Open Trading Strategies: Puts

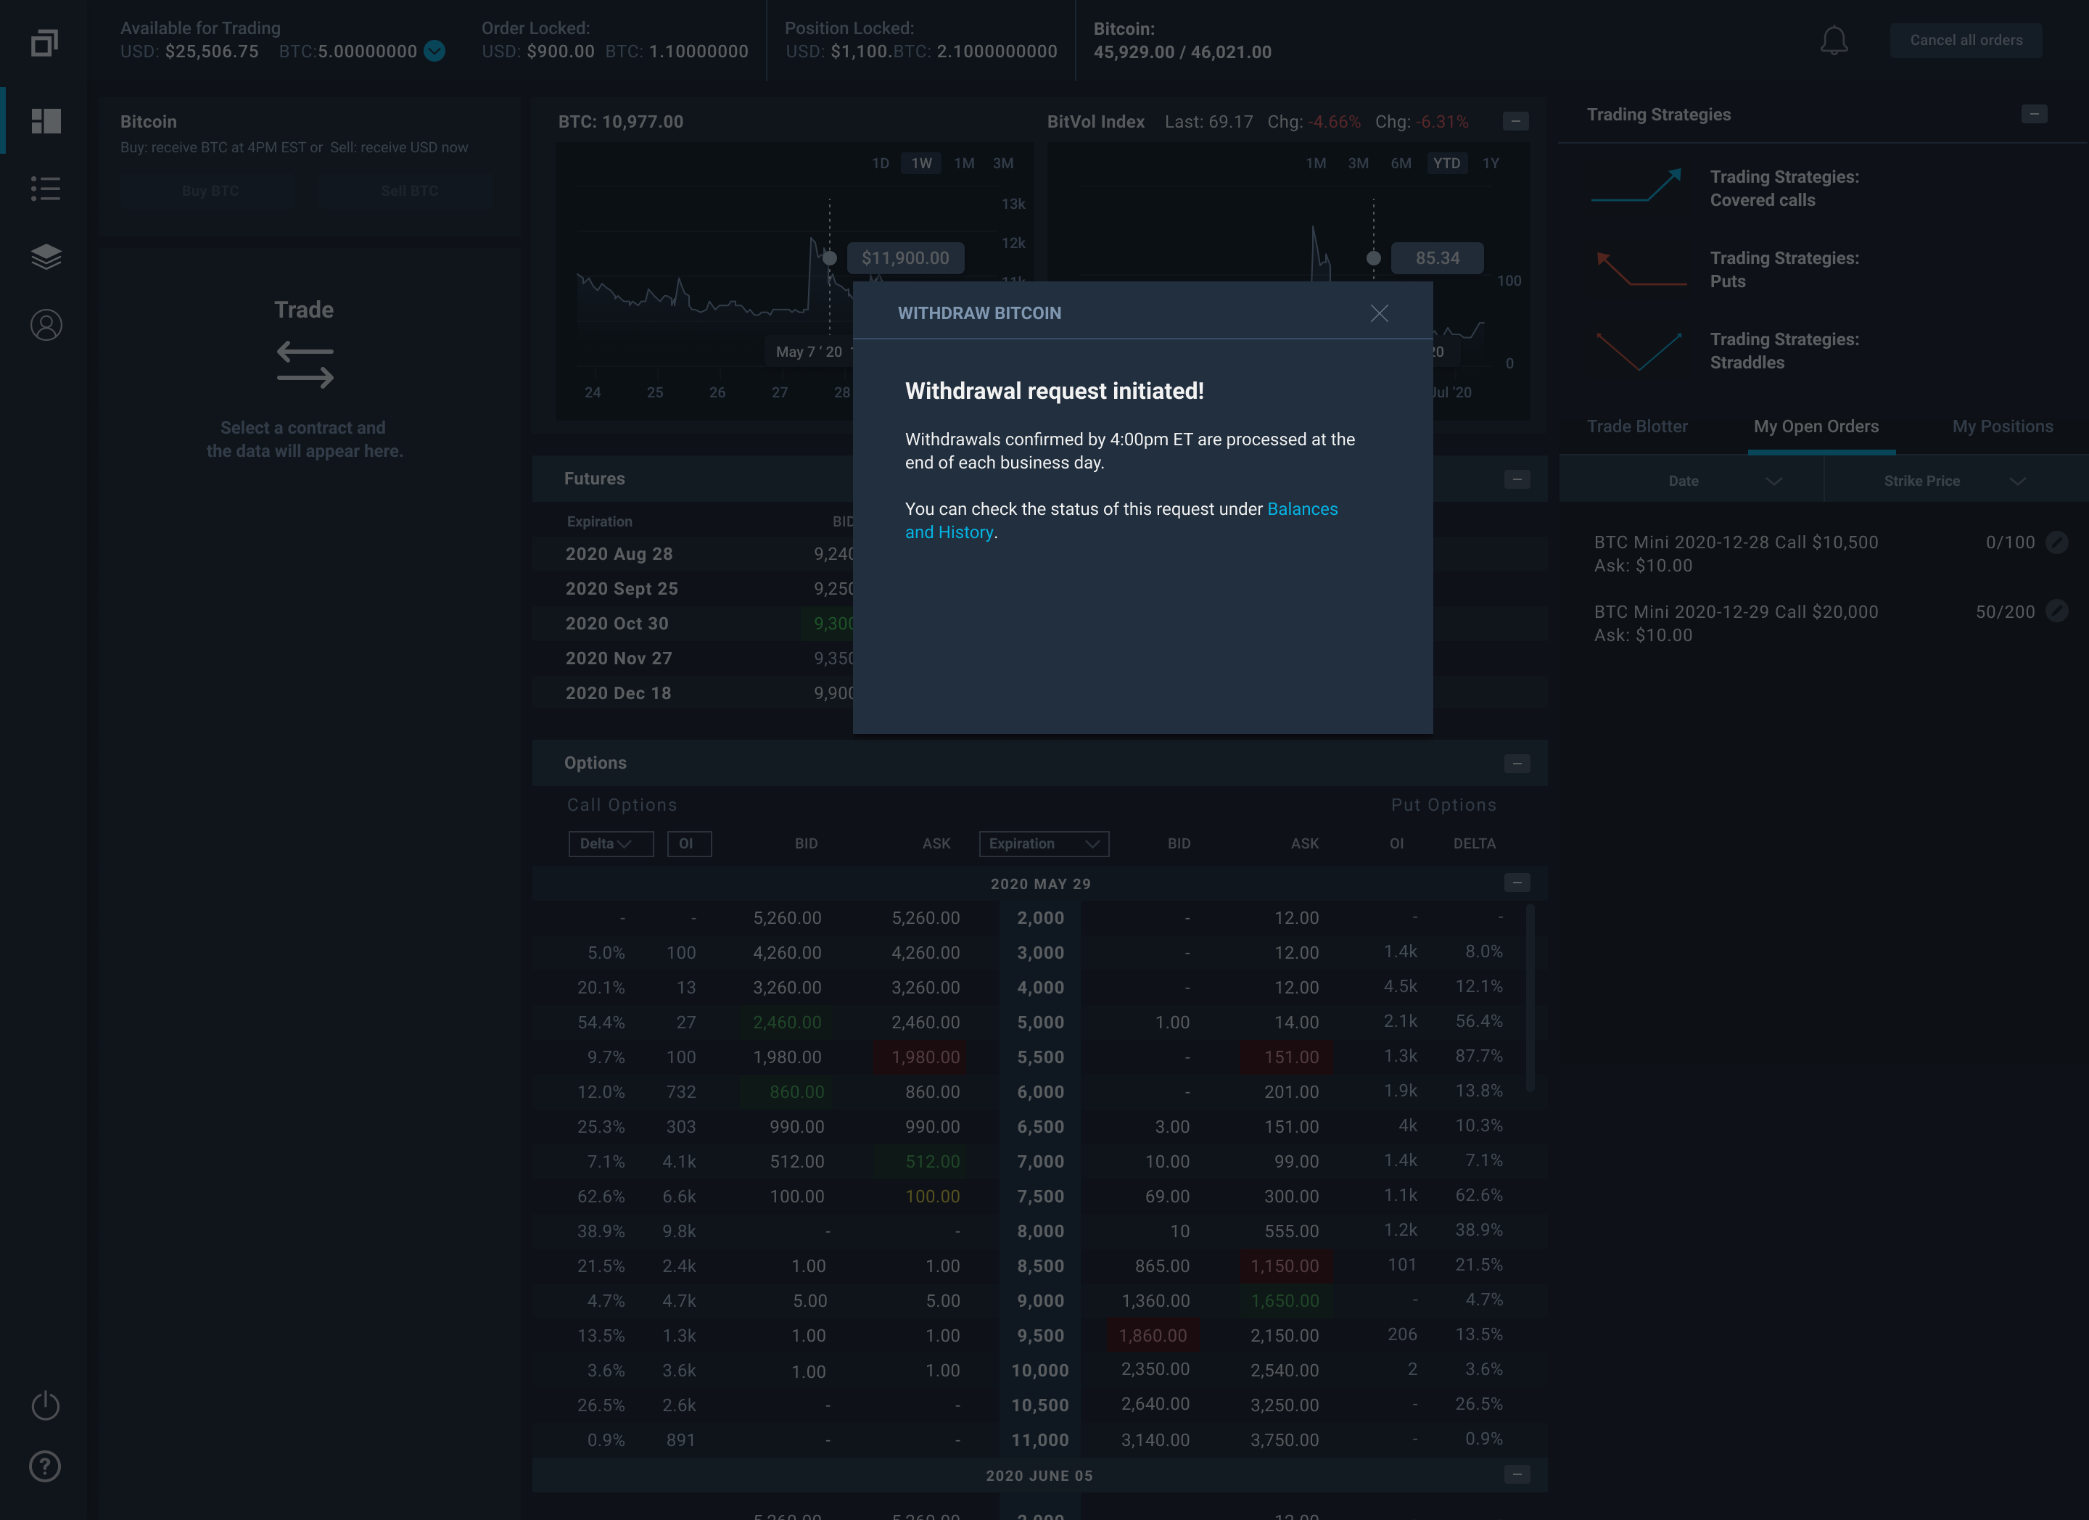(x=1784, y=270)
